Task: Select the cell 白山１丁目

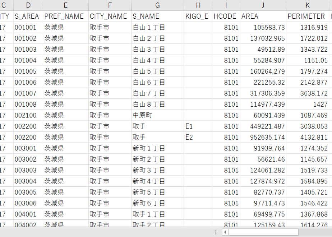Action: (x=157, y=27)
